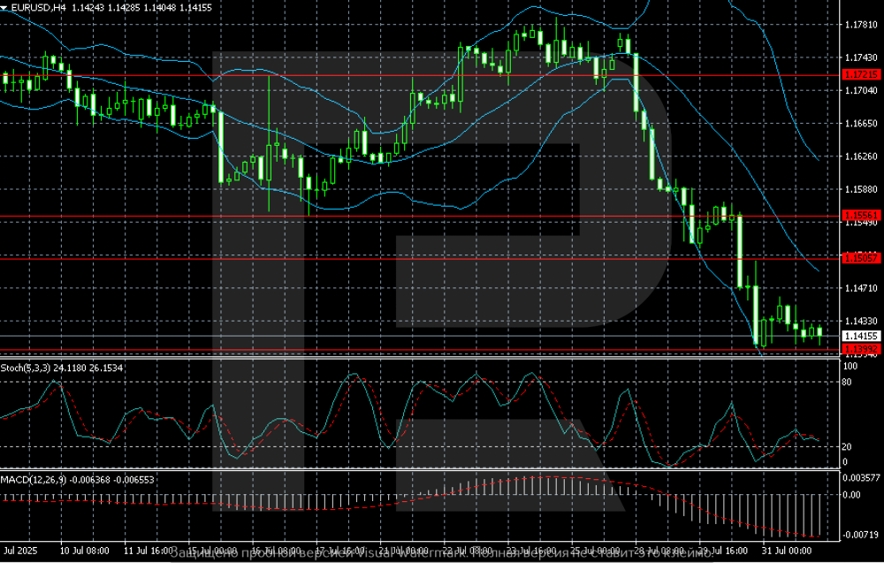
Task: Click the 1.16260 value on price scale
Action: point(860,156)
